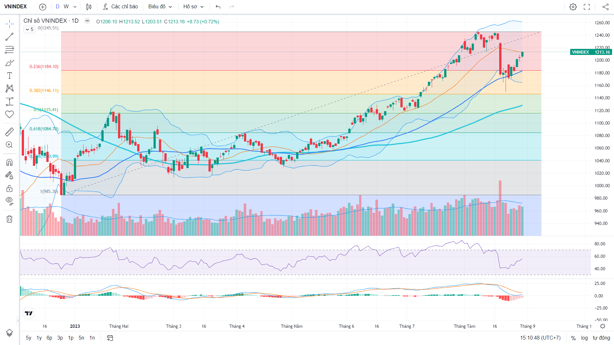
Task: Toggle log scale mode
Action: [584, 338]
